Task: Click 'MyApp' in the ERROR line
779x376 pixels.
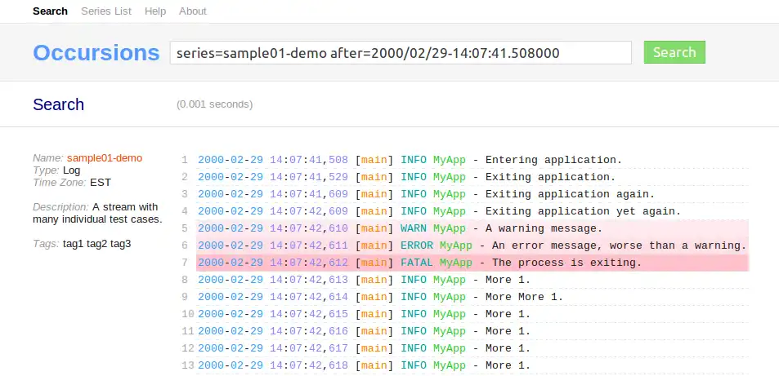Action: click(x=456, y=246)
